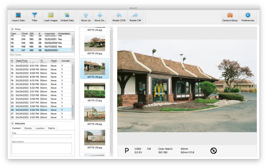This screenshot has height=168, width=267.
Task: Open the Preferences gear icon
Action: [248, 15]
